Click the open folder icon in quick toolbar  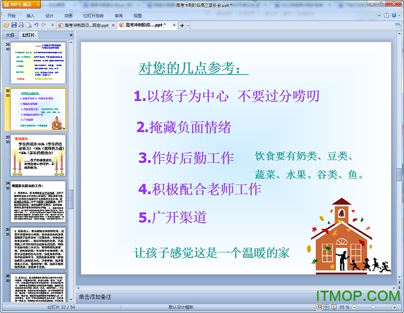click(x=5, y=25)
